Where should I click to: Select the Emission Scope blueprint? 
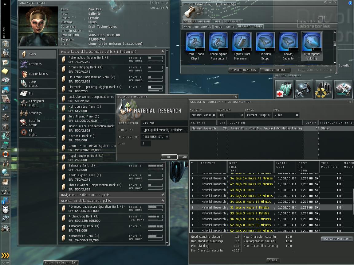point(265,46)
